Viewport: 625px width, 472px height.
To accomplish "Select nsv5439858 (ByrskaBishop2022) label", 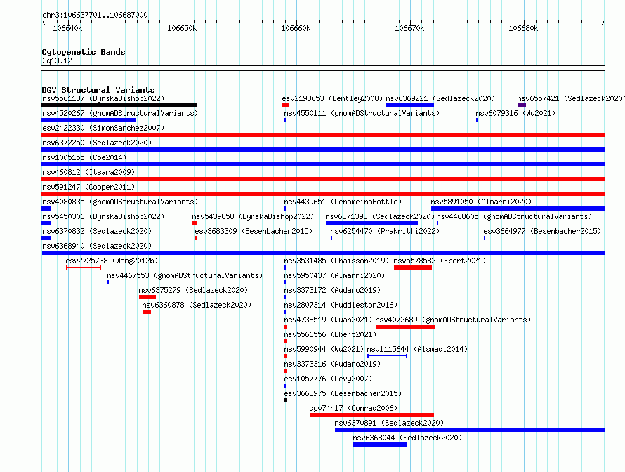I will click(x=253, y=216).
